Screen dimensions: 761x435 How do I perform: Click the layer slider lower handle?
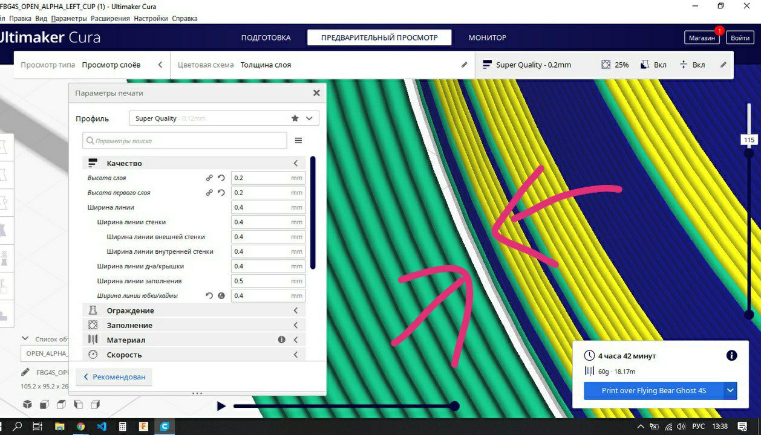click(749, 314)
